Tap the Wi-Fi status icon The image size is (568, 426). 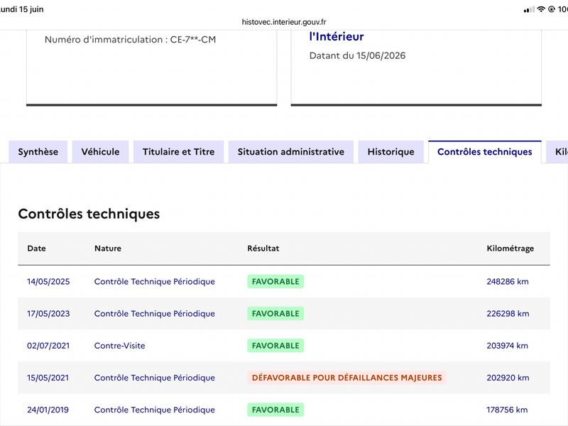point(541,9)
